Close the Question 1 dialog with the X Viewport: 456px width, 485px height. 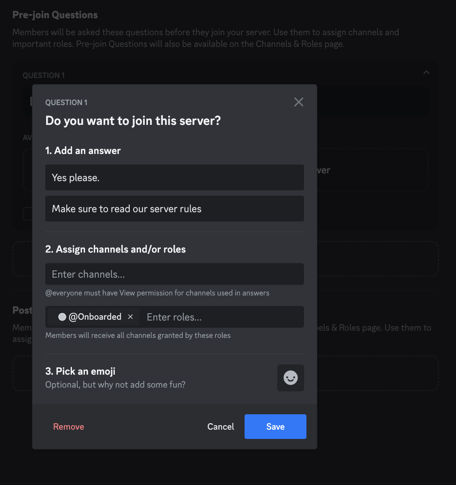coord(299,102)
